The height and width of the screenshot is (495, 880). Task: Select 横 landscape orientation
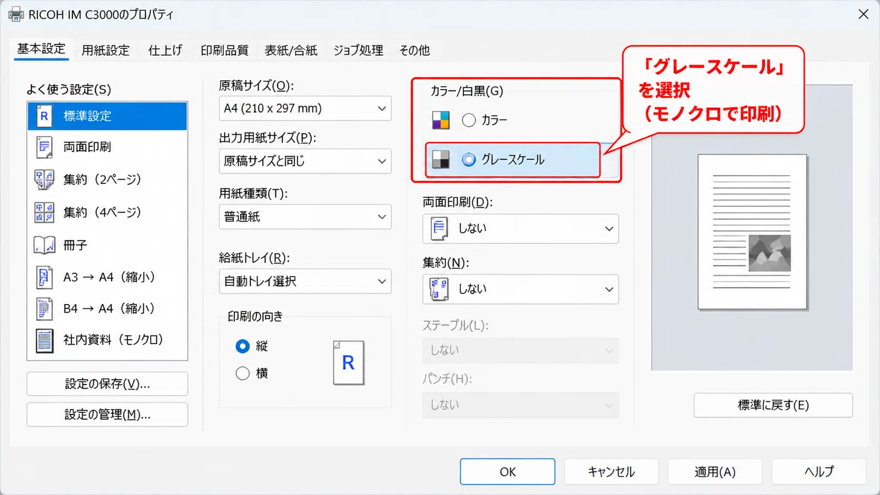click(242, 373)
